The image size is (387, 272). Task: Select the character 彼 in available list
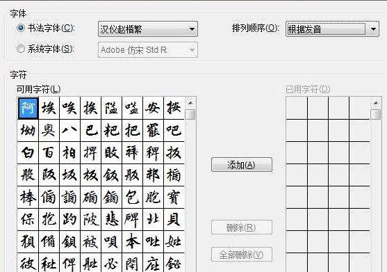click(x=28, y=263)
